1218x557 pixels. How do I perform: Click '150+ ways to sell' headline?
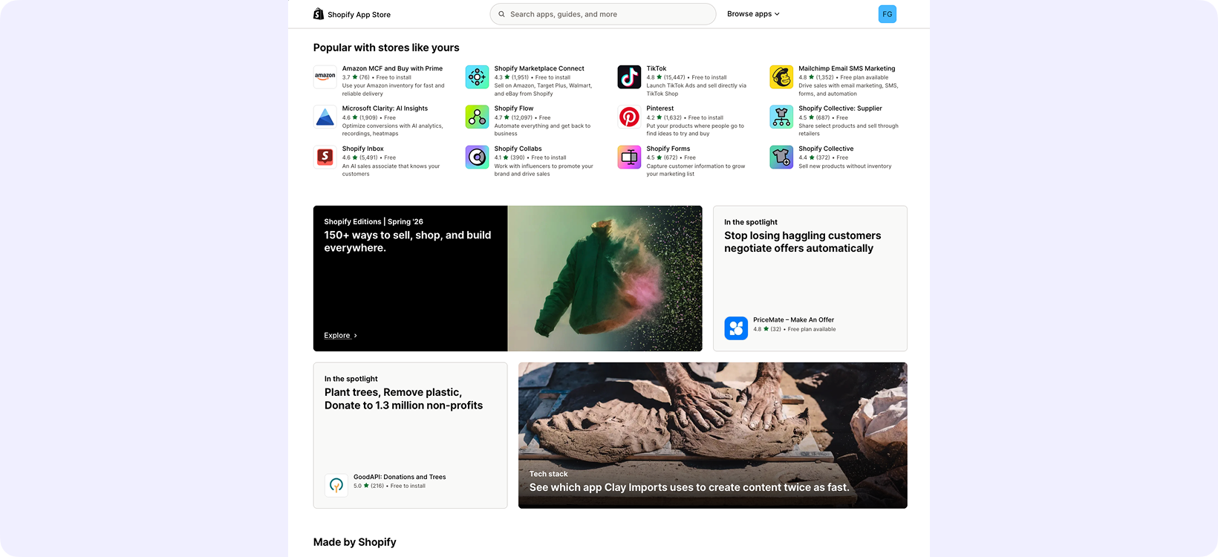[408, 241]
